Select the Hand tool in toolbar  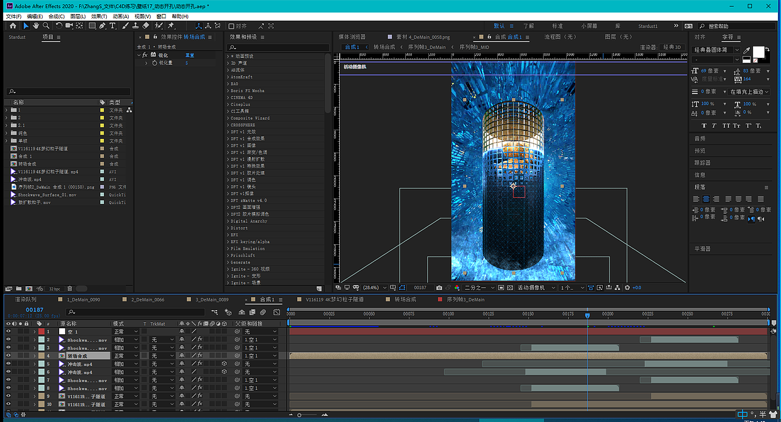pos(36,26)
